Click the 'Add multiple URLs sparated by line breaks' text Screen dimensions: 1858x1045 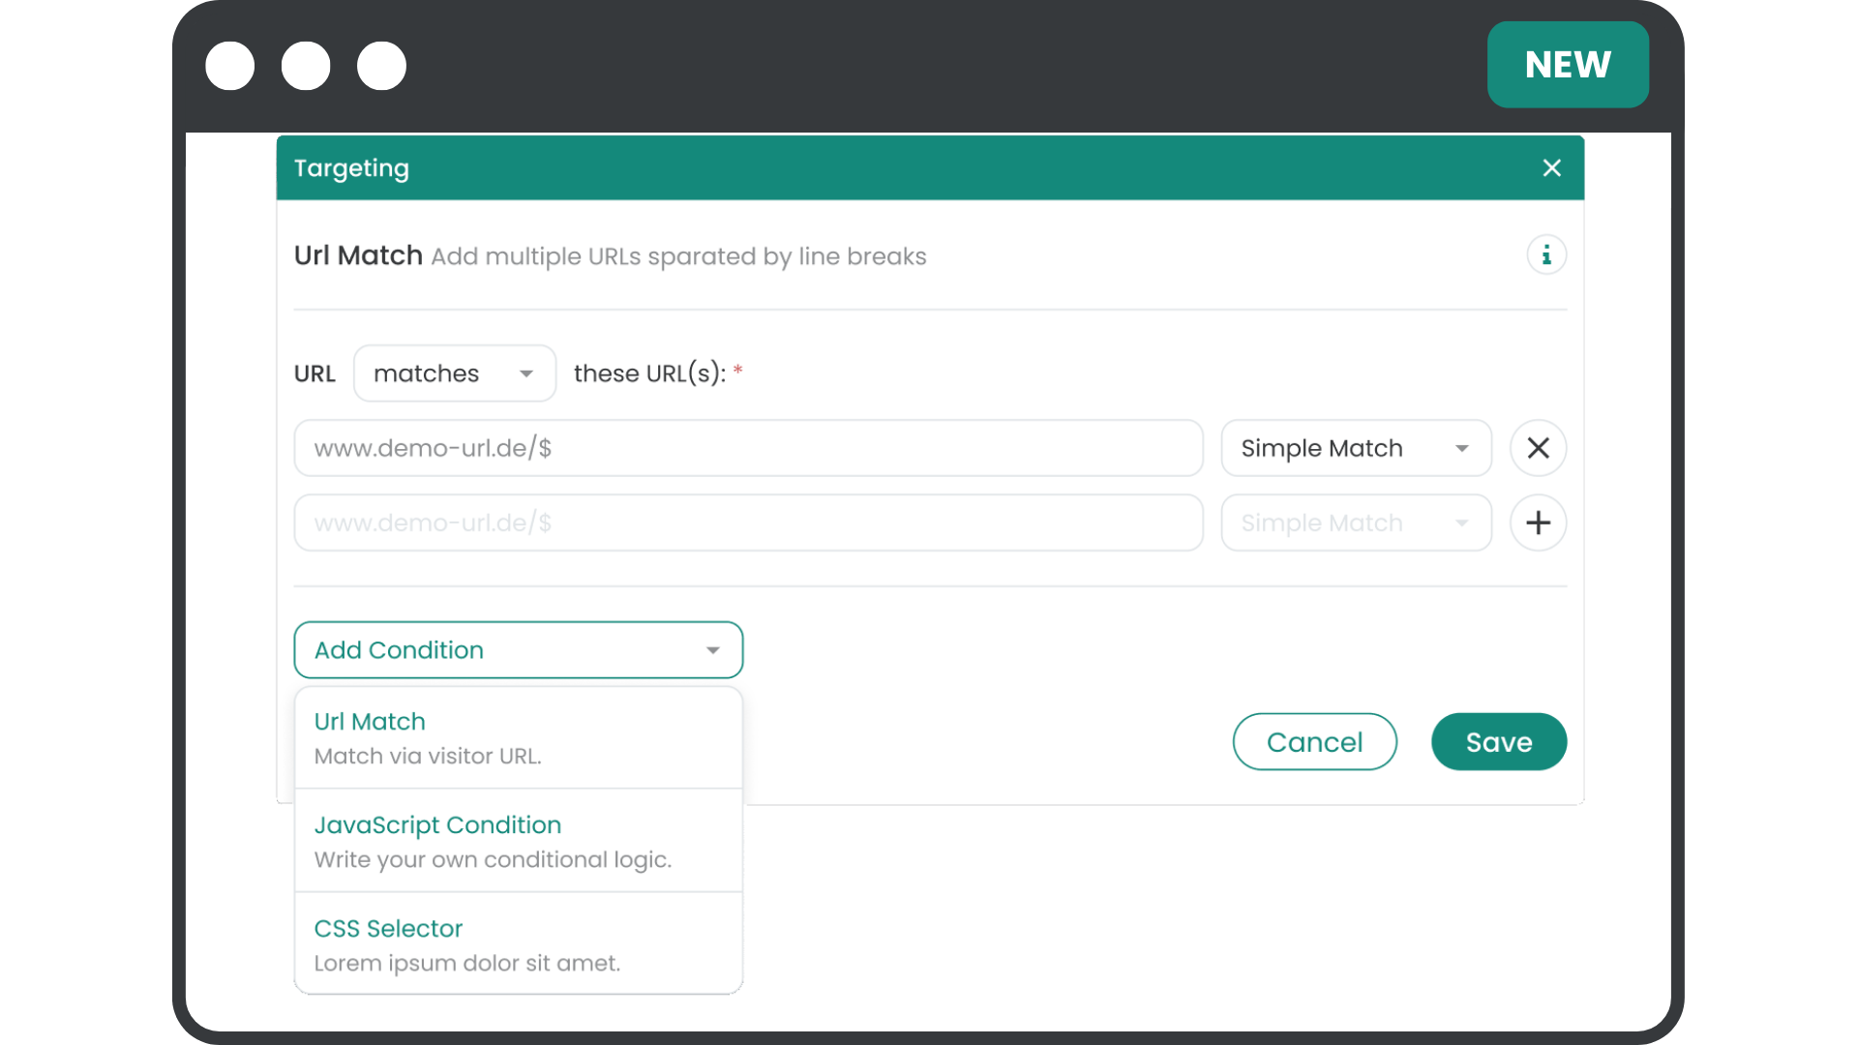[678, 256]
